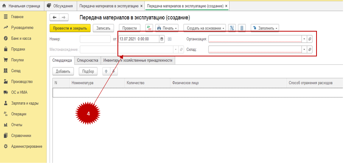
Task: Select Инвентарь и хозяйственные принадлежности tab
Action: 138,61
